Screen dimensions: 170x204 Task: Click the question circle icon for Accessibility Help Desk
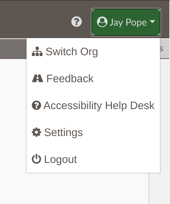(36, 105)
